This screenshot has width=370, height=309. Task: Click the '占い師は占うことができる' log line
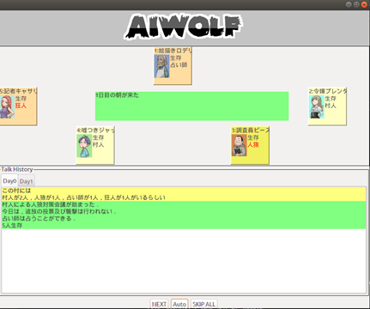(184, 218)
